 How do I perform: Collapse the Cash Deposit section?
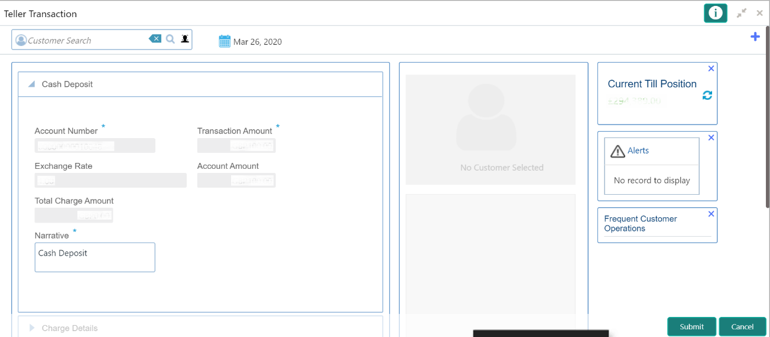click(31, 84)
